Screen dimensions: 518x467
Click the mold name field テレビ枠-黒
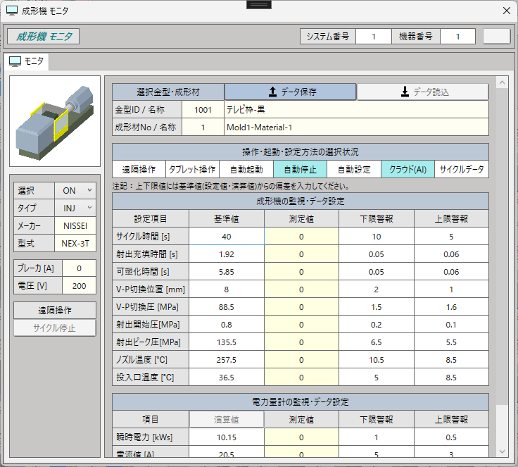(x=356, y=110)
